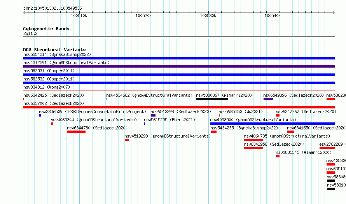Click the red bar under nsv5434235
This screenshot has height=204, width=346.
click(x=213, y=132)
